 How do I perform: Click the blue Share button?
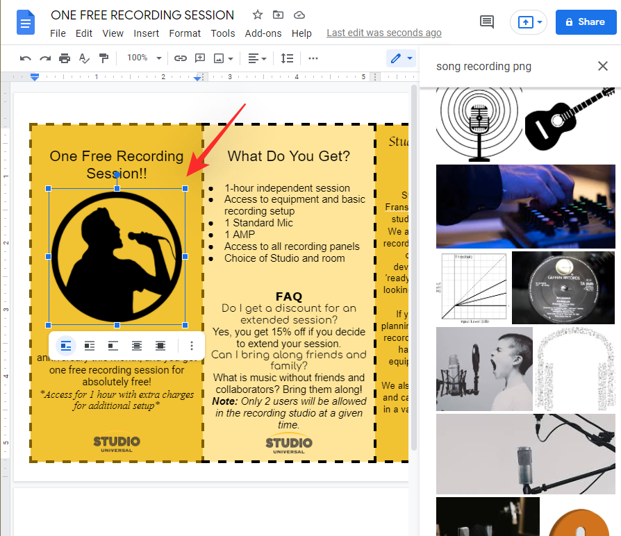point(585,22)
